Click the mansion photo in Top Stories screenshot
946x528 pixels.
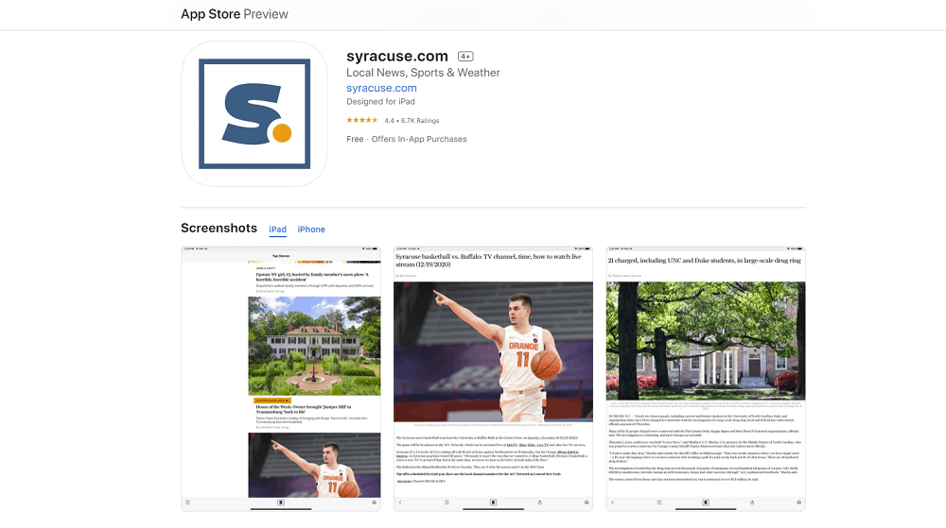coord(314,346)
